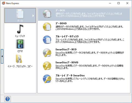Click the SecurDiscデータCD key disc icon
132x103 pixels.
[47, 53]
